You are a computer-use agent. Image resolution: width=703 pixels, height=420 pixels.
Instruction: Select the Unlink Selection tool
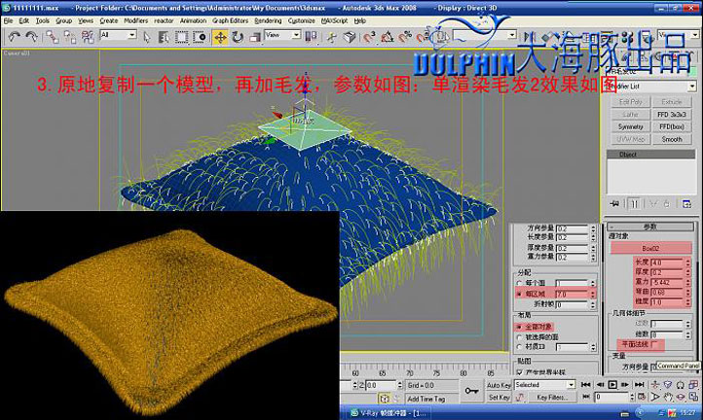tap(70, 37)
